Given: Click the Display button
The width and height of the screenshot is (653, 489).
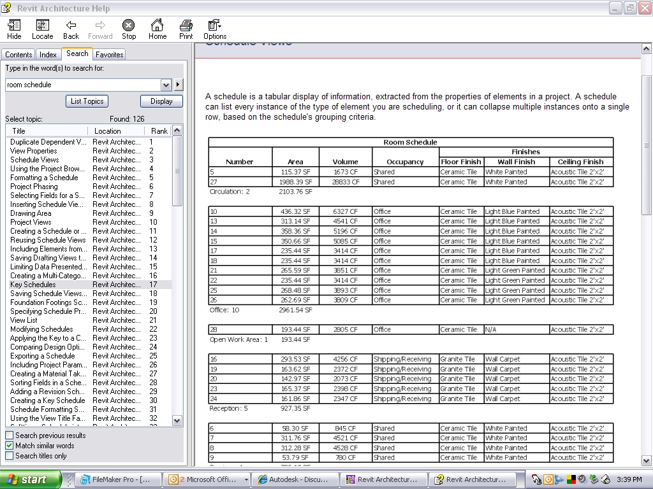Looking at the screenshot, I should pyautogui.click(x=161, y=101).
